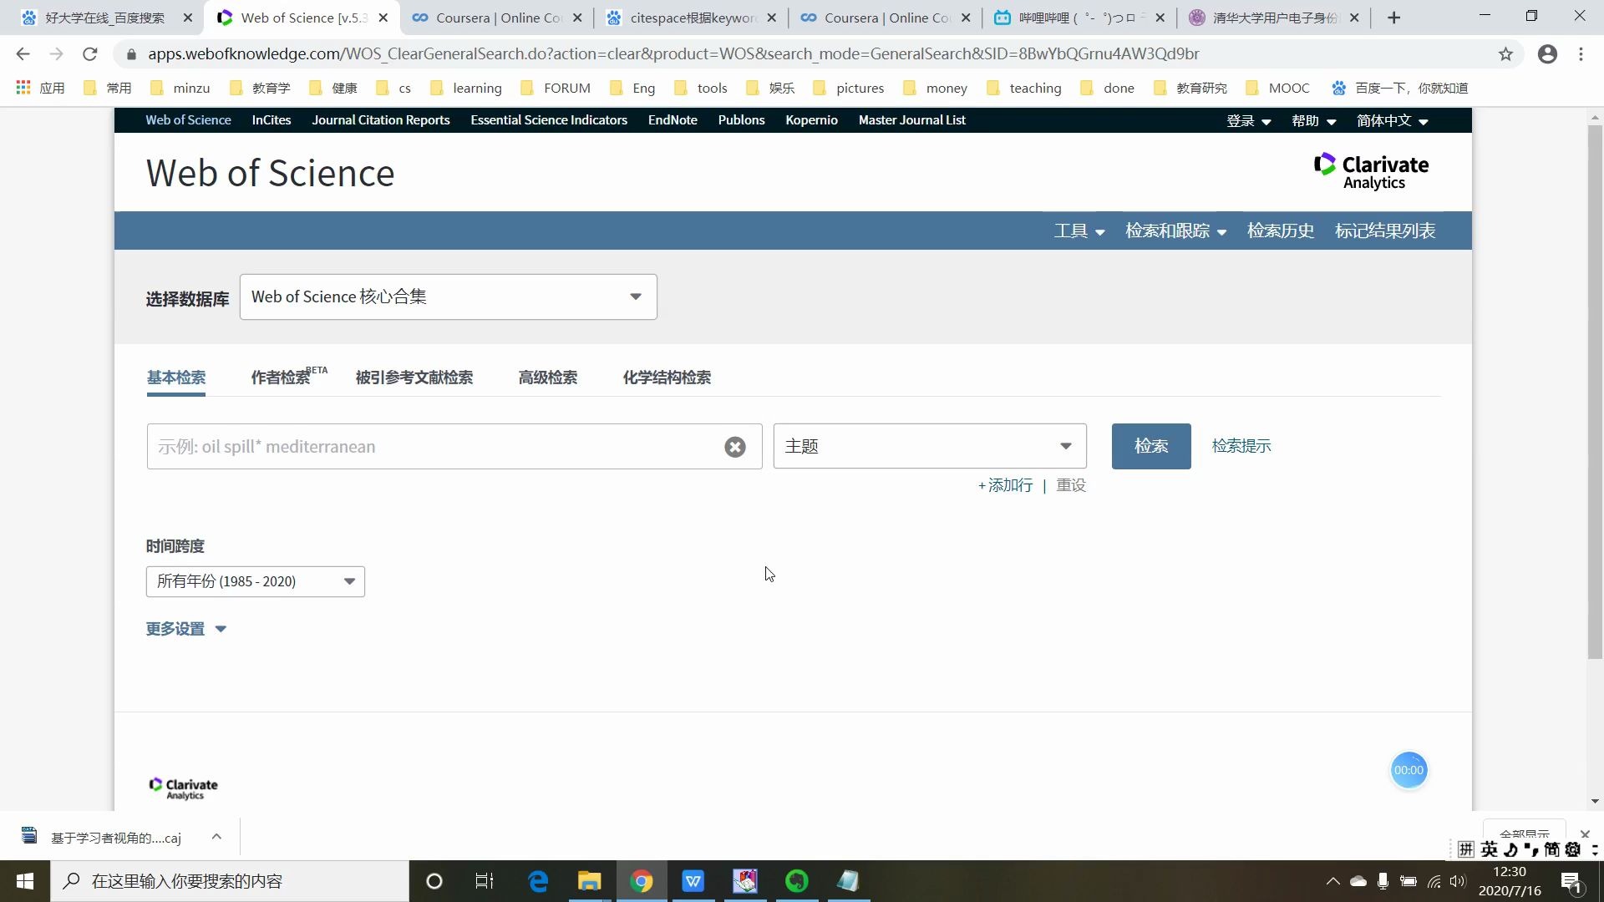Open Essential Science Indicators link

549,120
